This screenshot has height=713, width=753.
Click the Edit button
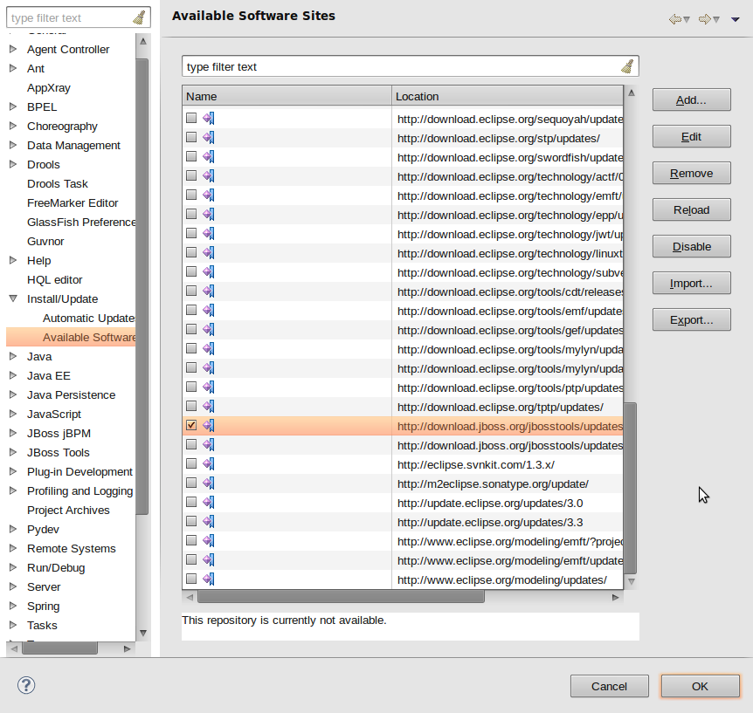[692, 137]
